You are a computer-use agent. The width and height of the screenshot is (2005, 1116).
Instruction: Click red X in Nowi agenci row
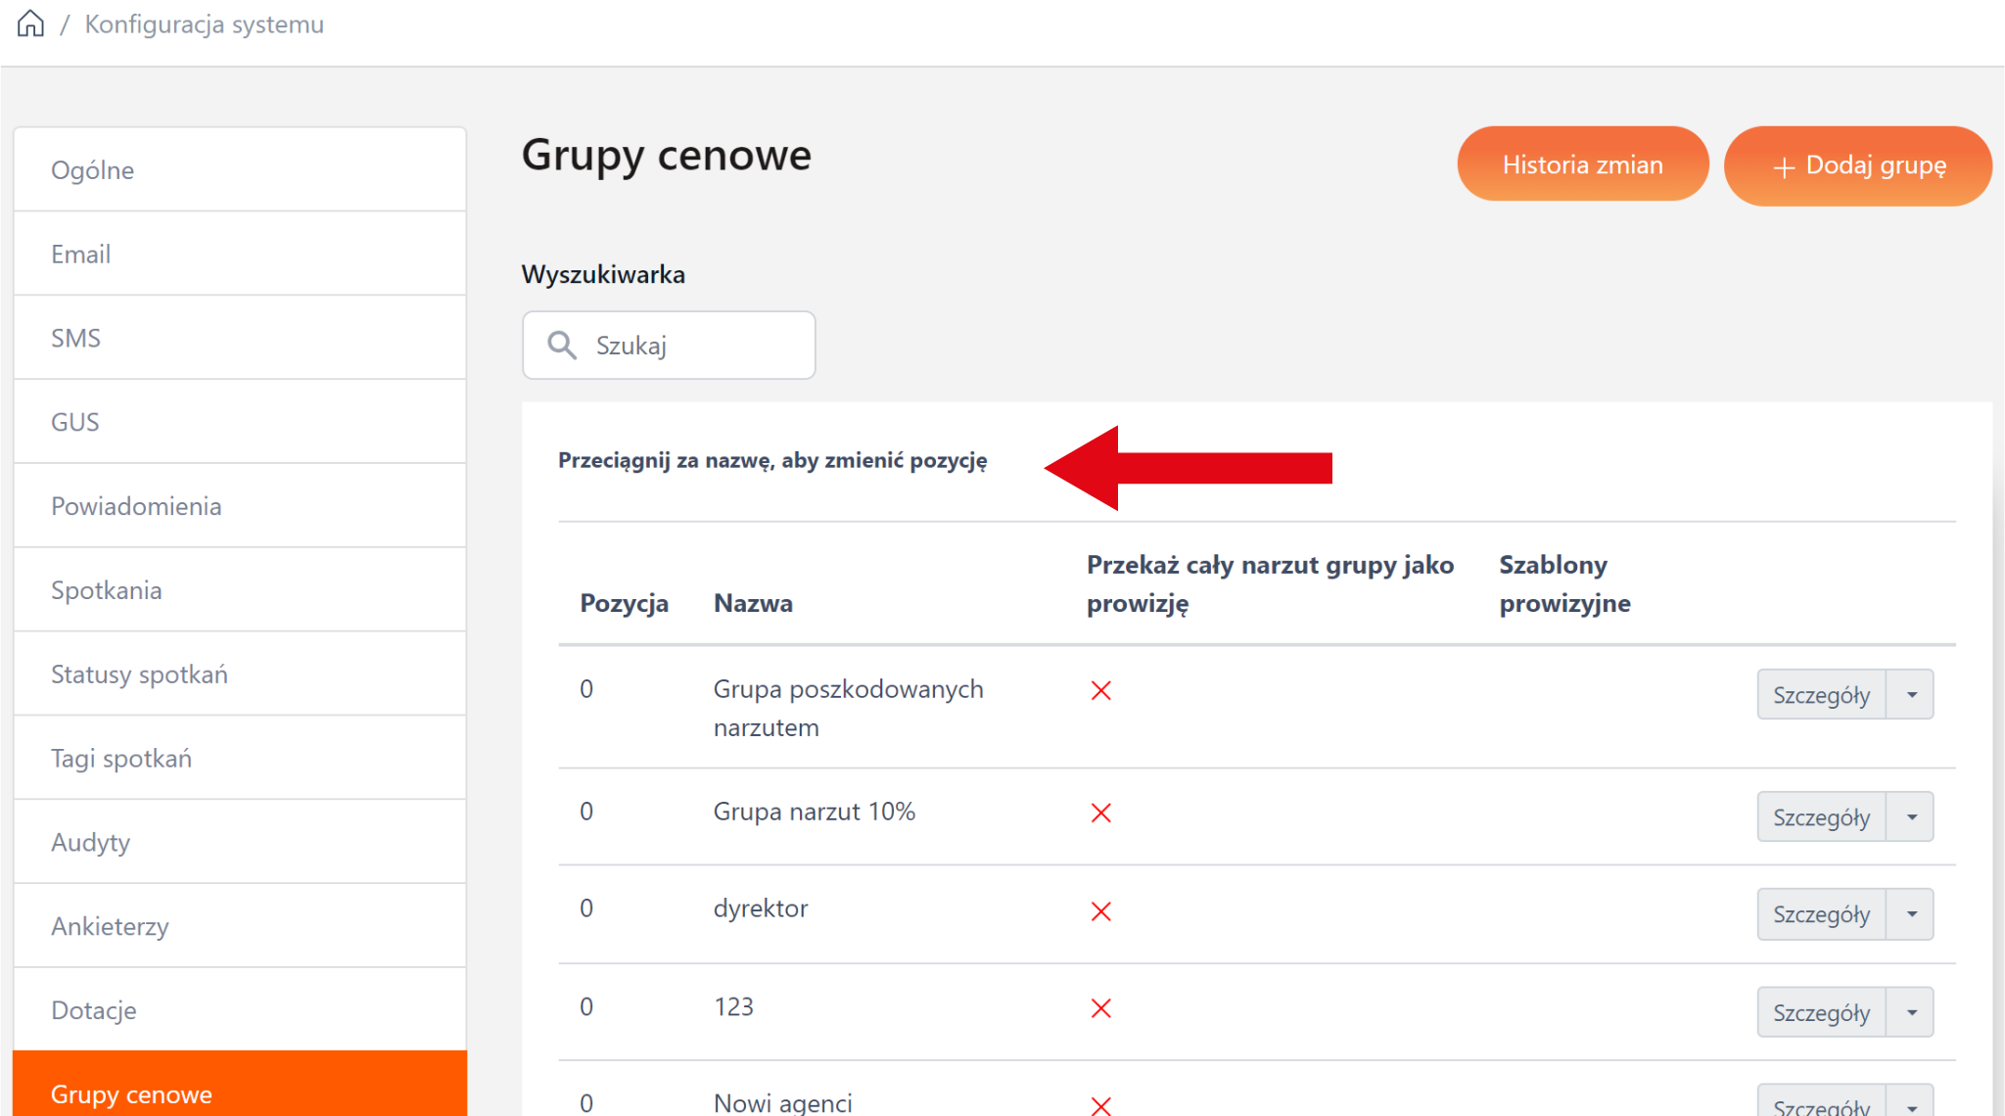[1100, 1105]
